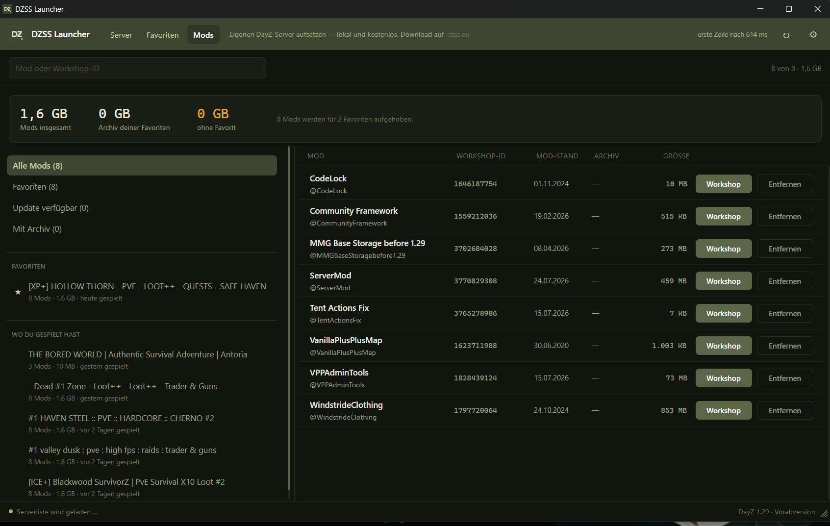Open the dzss.eu download link
The width and height of the screenshot is (830, 526).
click(x=458, y=34)
